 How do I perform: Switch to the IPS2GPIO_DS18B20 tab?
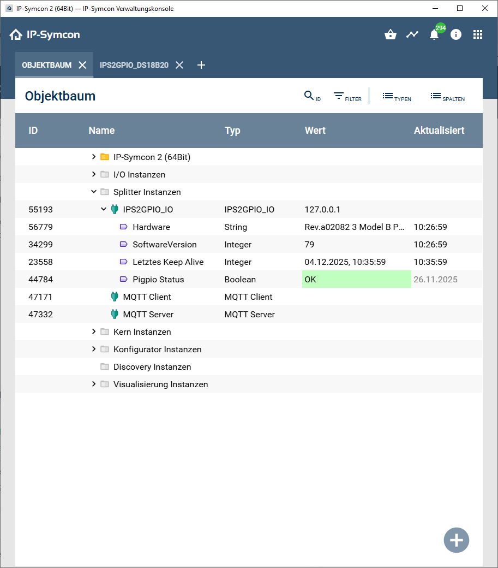(x=134, y=65)
